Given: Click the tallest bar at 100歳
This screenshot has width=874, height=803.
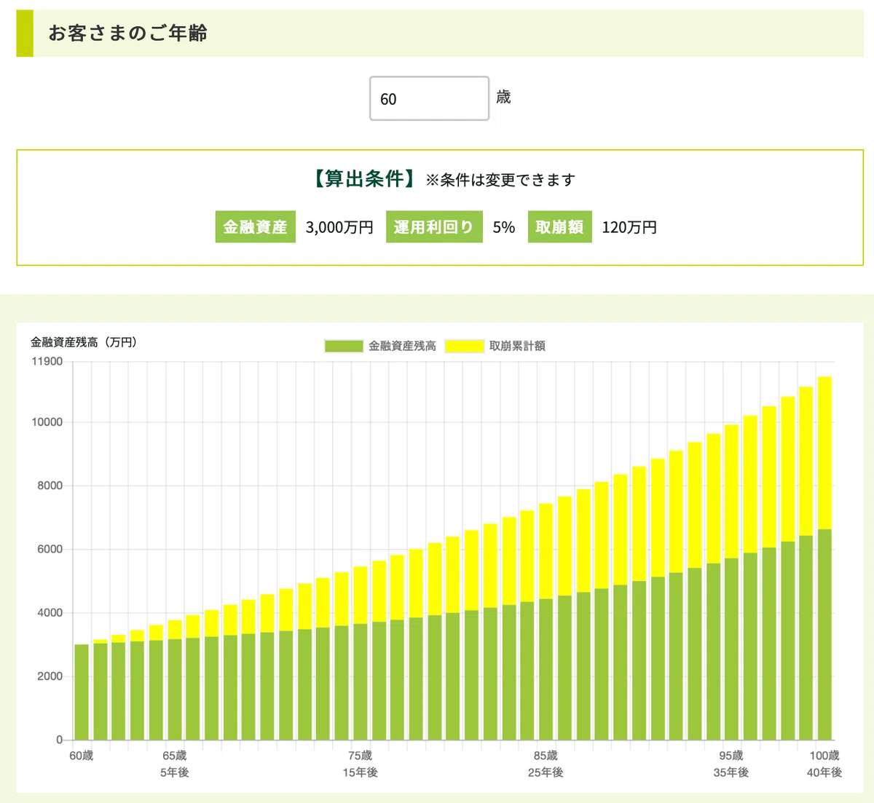Looking at the screenshot, I should (824, 558).
